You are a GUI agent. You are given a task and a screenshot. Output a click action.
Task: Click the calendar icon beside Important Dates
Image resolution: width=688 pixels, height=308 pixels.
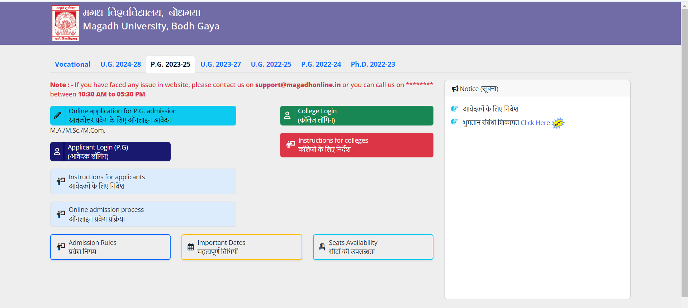[191, 247]
